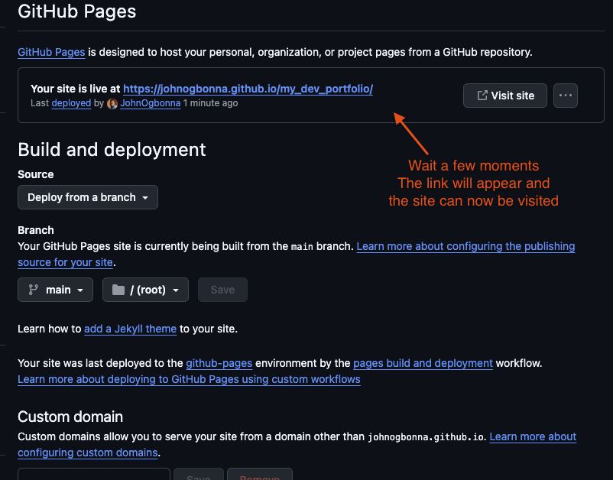Click the 'johnogbonna.github.io' code text

[426, 436]
